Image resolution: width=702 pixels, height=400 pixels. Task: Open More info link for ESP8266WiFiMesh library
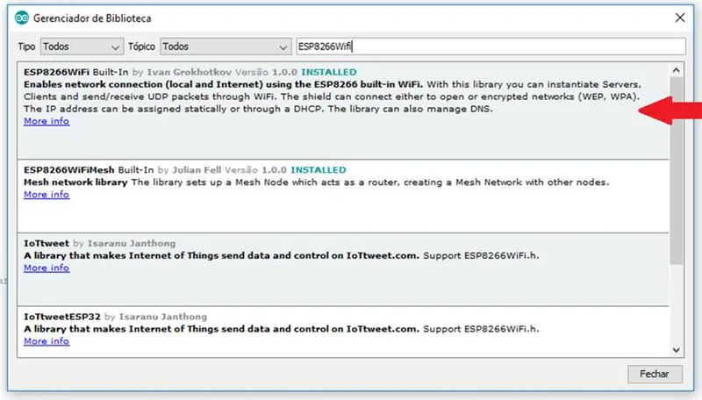tap(47, 195)
